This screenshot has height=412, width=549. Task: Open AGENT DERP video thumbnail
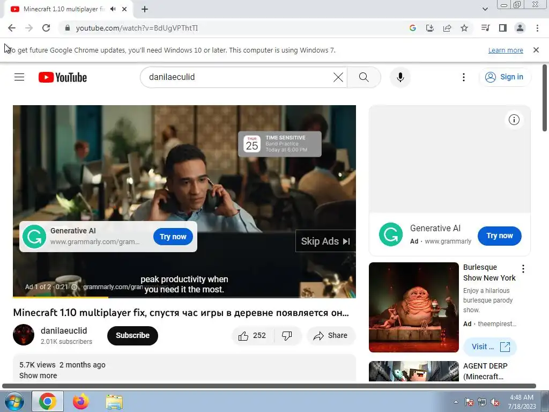pos(413,371)
